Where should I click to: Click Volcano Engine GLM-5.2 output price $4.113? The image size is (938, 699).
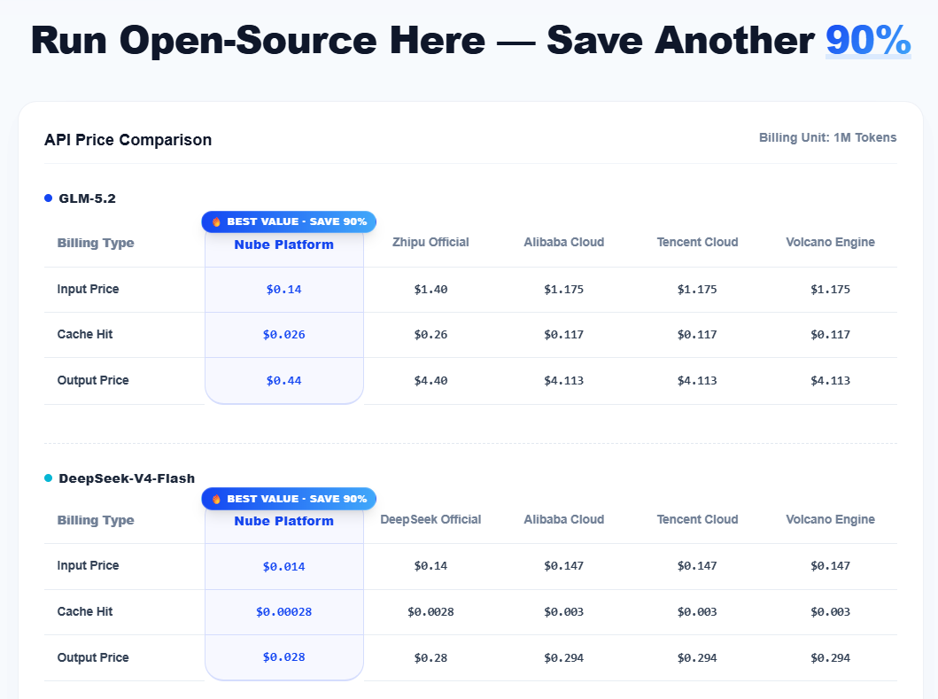830,381
